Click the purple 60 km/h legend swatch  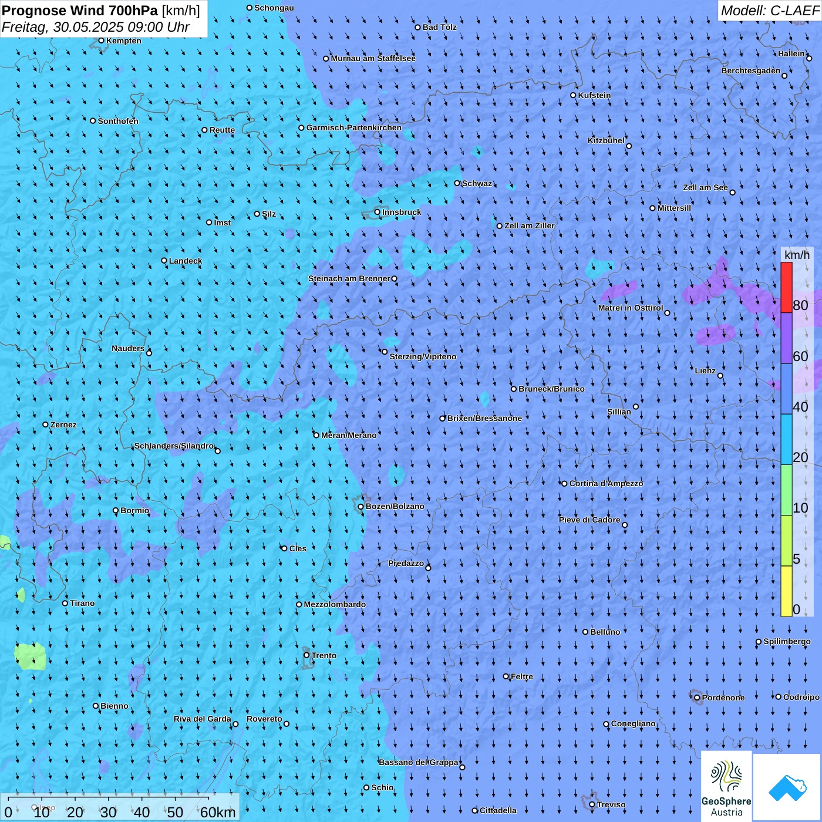(786, 338)
